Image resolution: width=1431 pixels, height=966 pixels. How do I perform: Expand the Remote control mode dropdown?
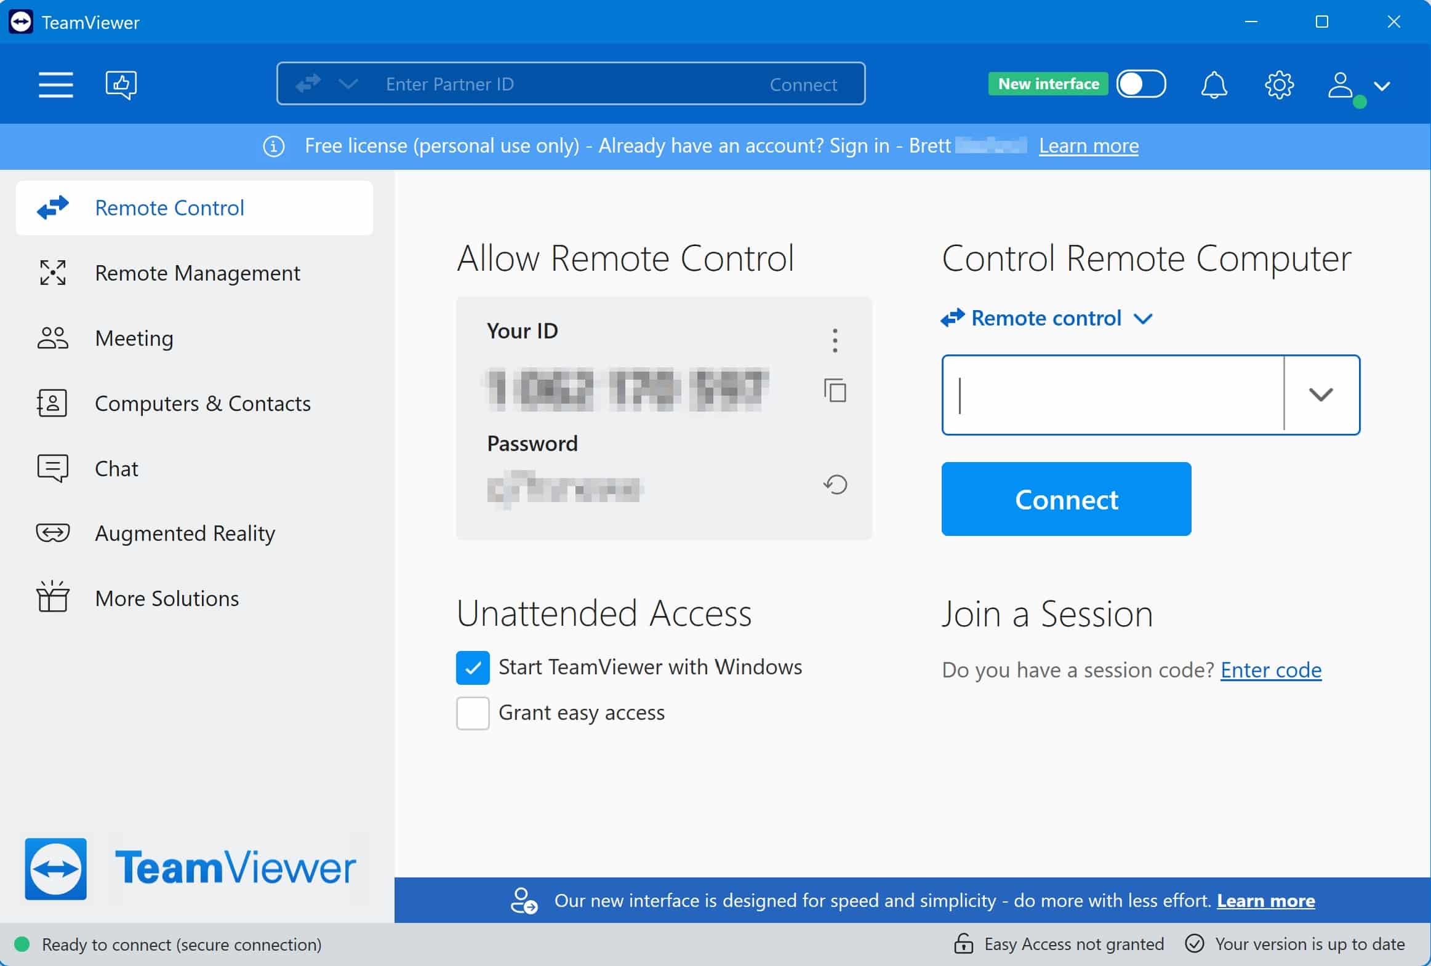click(x=1143, y=318)
